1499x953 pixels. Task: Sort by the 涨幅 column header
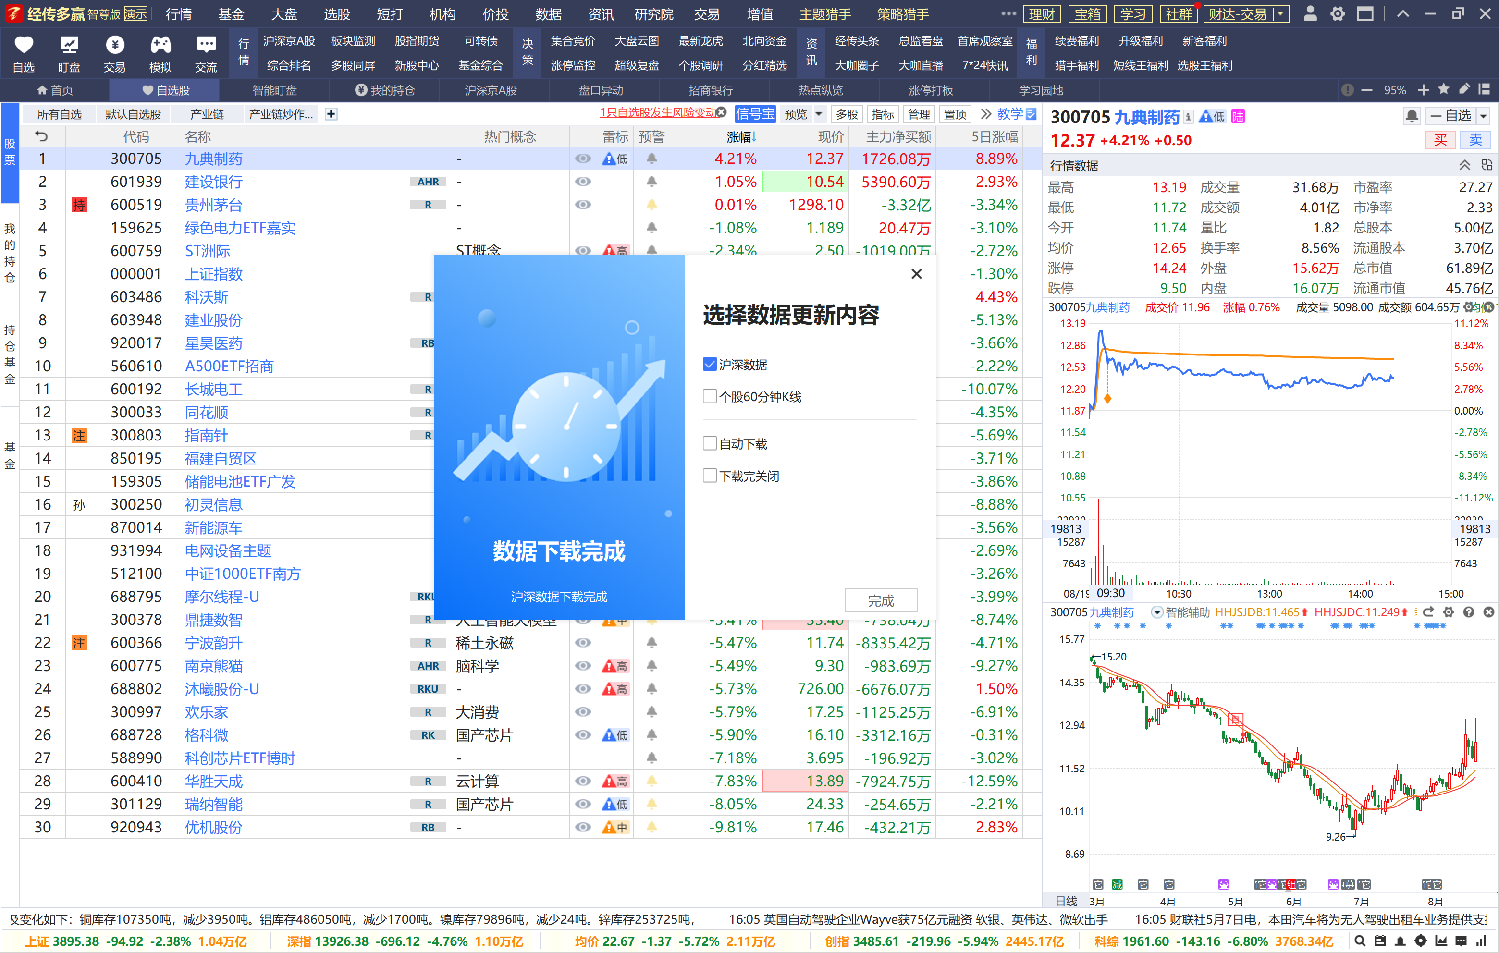point(741,136)
